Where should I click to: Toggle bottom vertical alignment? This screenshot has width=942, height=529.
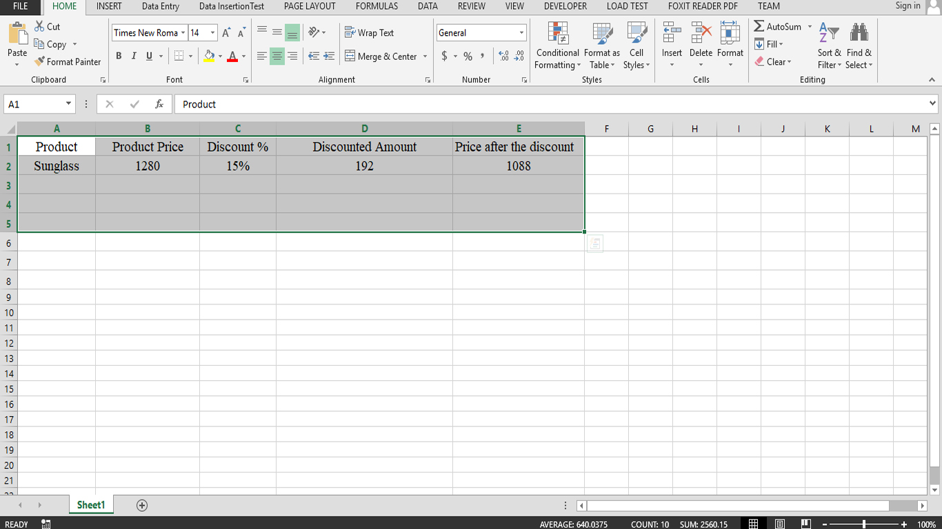[x=292, y=32]
